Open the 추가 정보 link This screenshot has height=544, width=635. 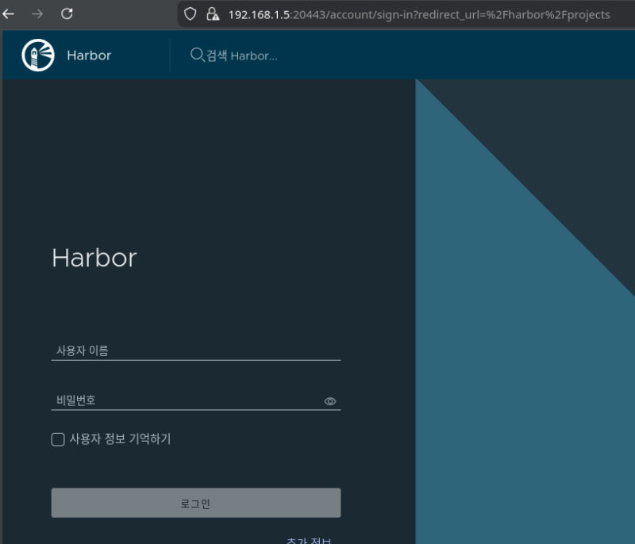tap(309, 541)
